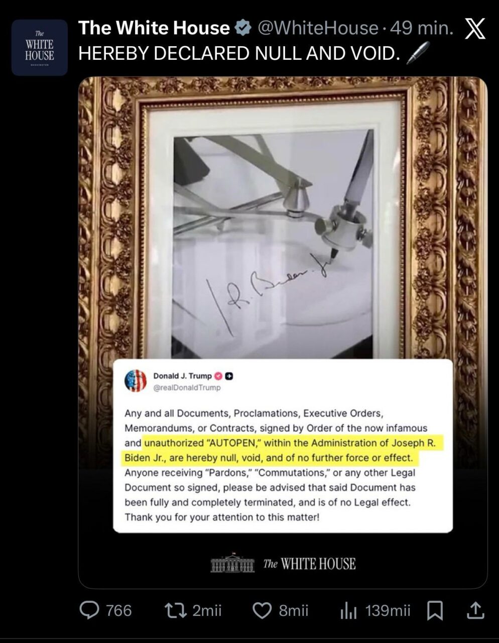The width and height of the screenshot is (499, 643).
Task: Open The White House profile avatar
Action: tap(40, 48)
